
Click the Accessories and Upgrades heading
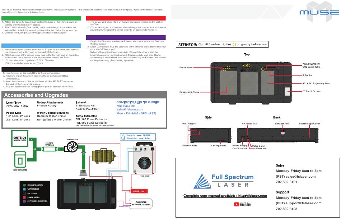(36, 95)
